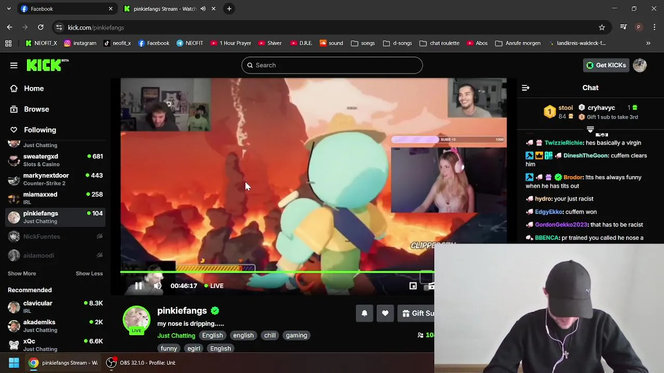Mute audio on pinkiefangs tab
664x373 pixels.
click(x=203, y=9)
